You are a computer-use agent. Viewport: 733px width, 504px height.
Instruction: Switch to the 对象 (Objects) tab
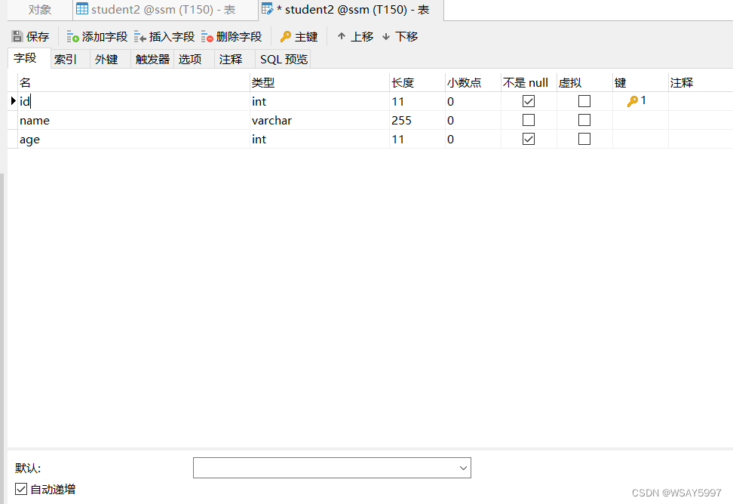(40, 10)
